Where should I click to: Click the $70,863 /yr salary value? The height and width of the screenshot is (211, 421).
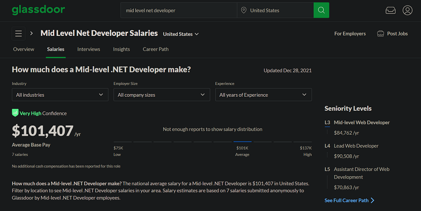point(347,187)
